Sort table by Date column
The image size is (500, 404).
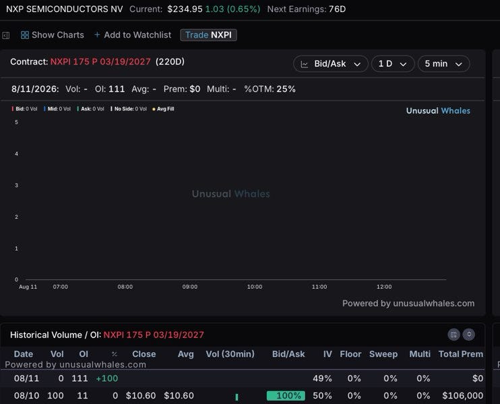pos(24,354)
